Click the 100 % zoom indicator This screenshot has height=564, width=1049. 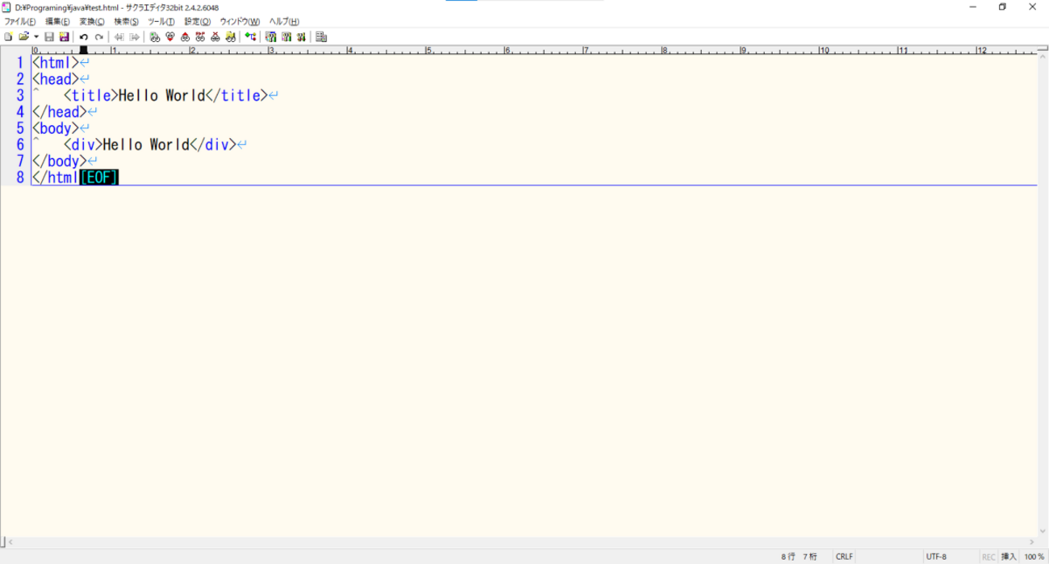pos(1034,557)
